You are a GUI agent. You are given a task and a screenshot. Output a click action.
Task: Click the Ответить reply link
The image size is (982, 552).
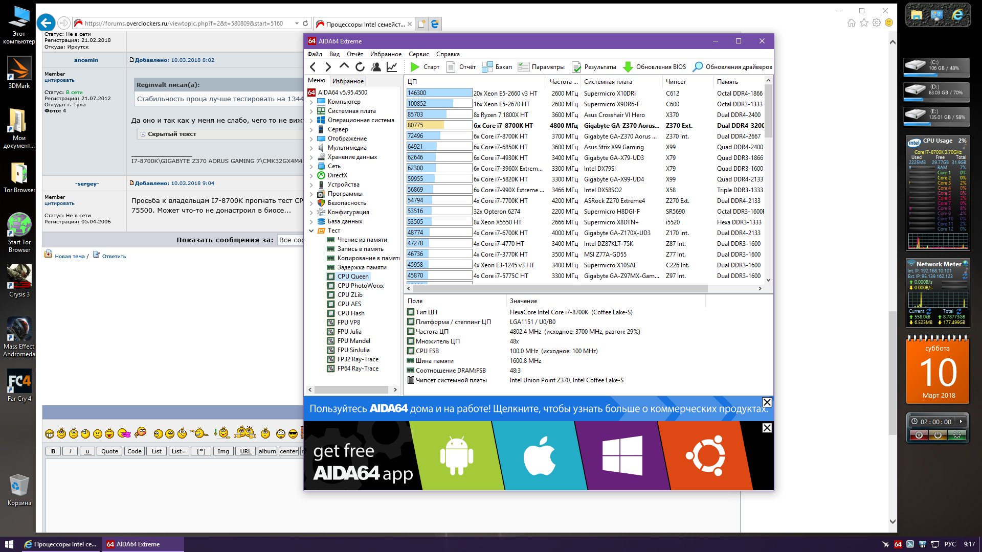point(114,256)
